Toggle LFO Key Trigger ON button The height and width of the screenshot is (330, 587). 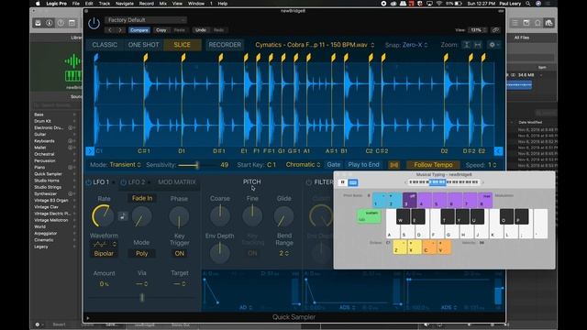point(180,253)
